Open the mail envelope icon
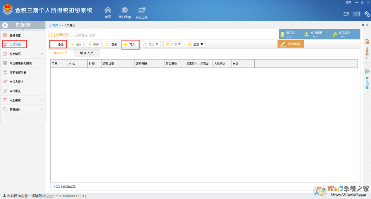The image size is (371, 199). pyautogui.click(x=357, y=14)
